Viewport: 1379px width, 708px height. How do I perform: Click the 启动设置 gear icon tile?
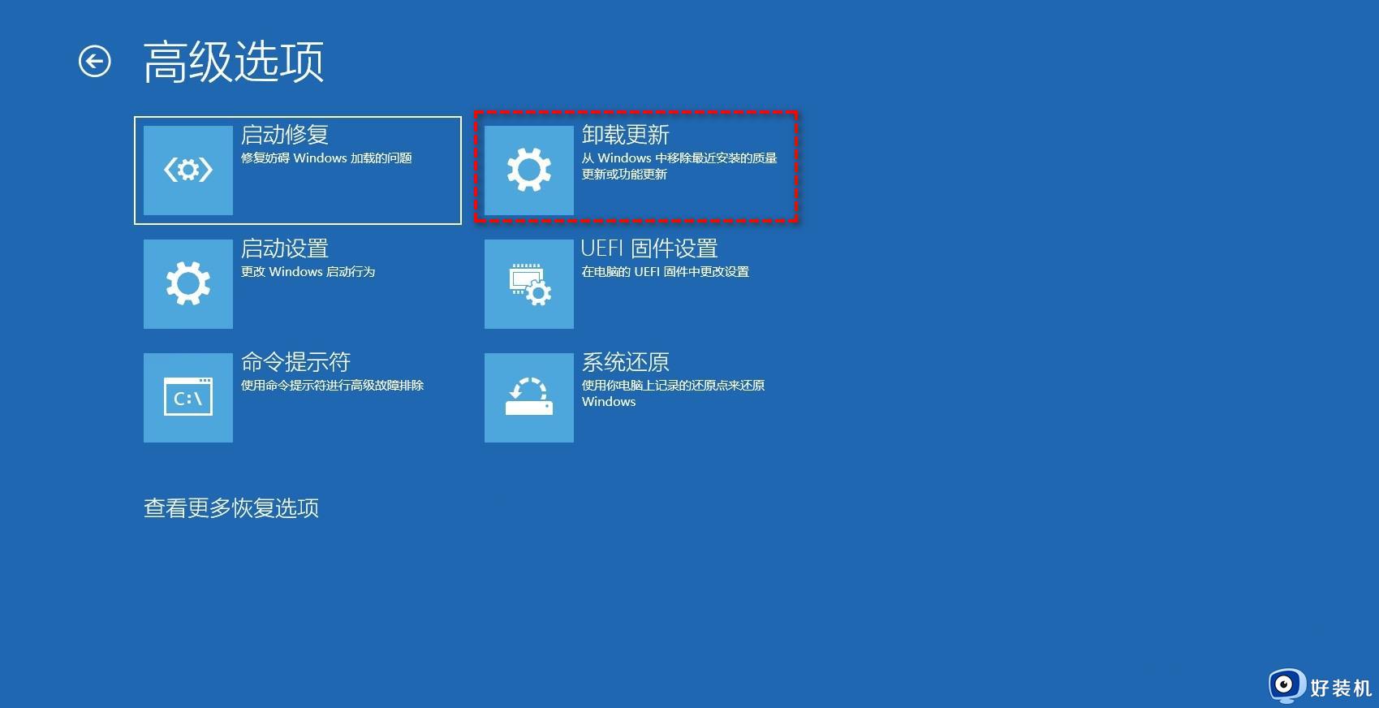click(x=188, y=284)
